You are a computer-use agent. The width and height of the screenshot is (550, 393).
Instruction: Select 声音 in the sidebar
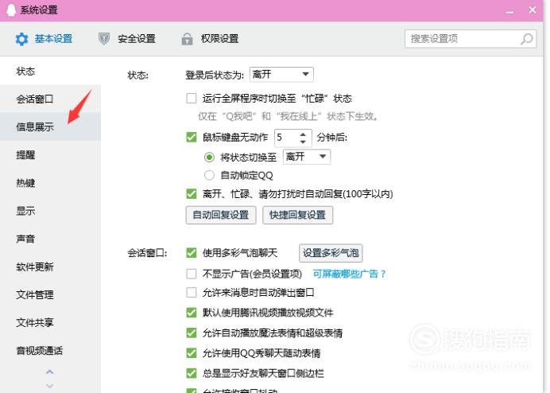50,239
